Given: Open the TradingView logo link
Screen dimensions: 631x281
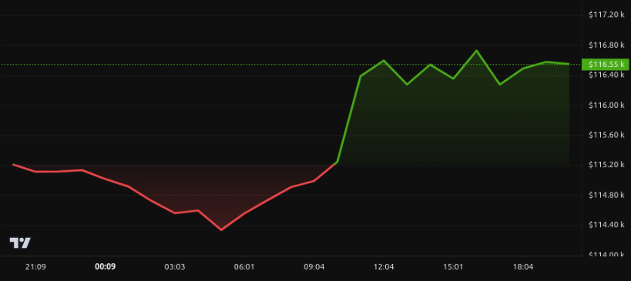Looking at the screenshot, I should (x=20, y=243).
